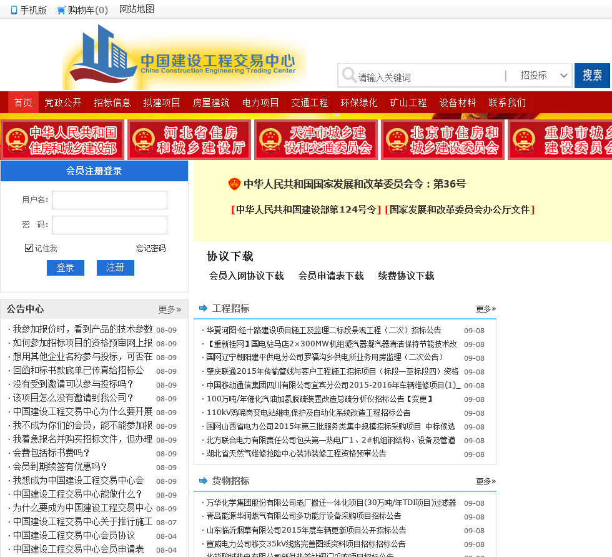Open the mobile version phone icon

tap(14, 10)
